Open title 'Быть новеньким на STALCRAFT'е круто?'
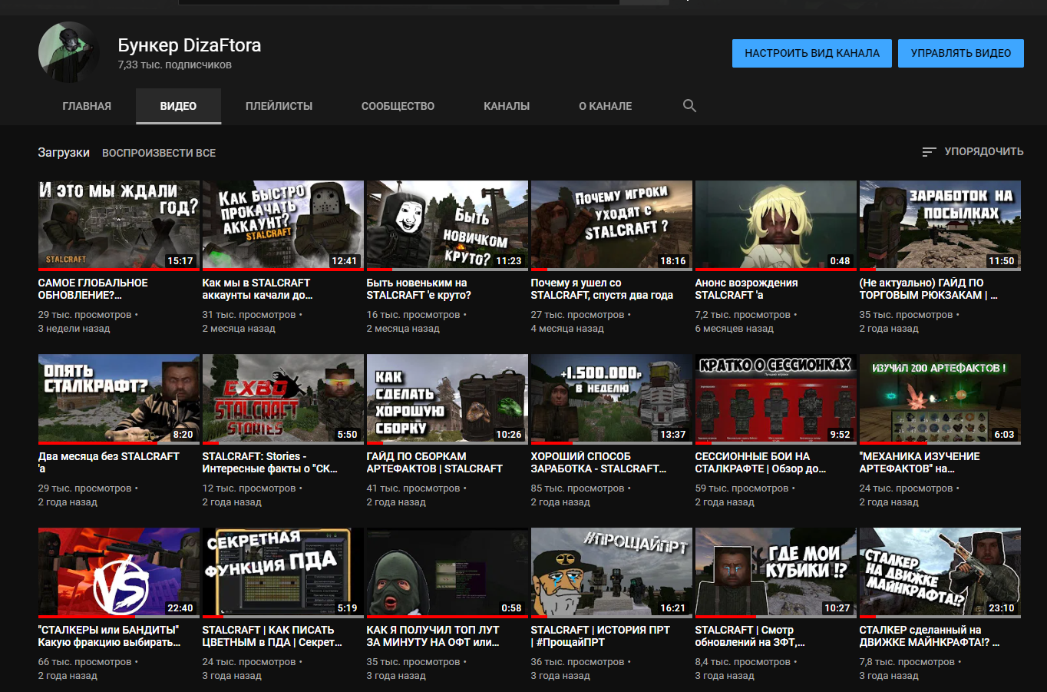1047x692 pixels. tap(419, 289)
